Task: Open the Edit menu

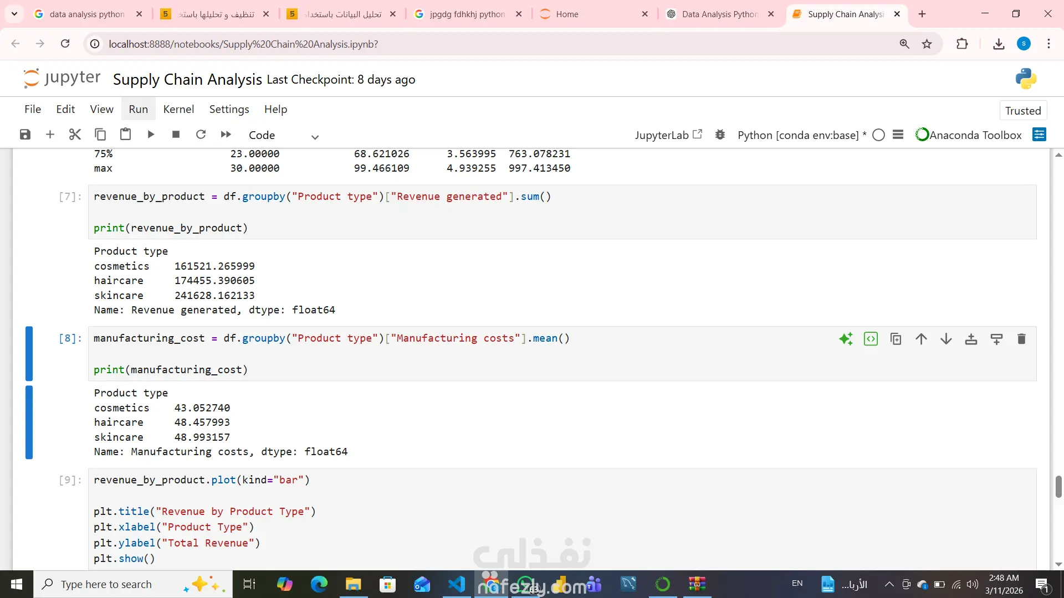Action: 65,109
